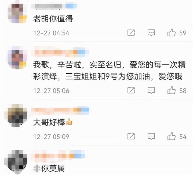Screen dimensions: 193x175
Task: Open avatar of the 老胡你值得 commenter
Action: pyautogui.click(x=17, y=13)
